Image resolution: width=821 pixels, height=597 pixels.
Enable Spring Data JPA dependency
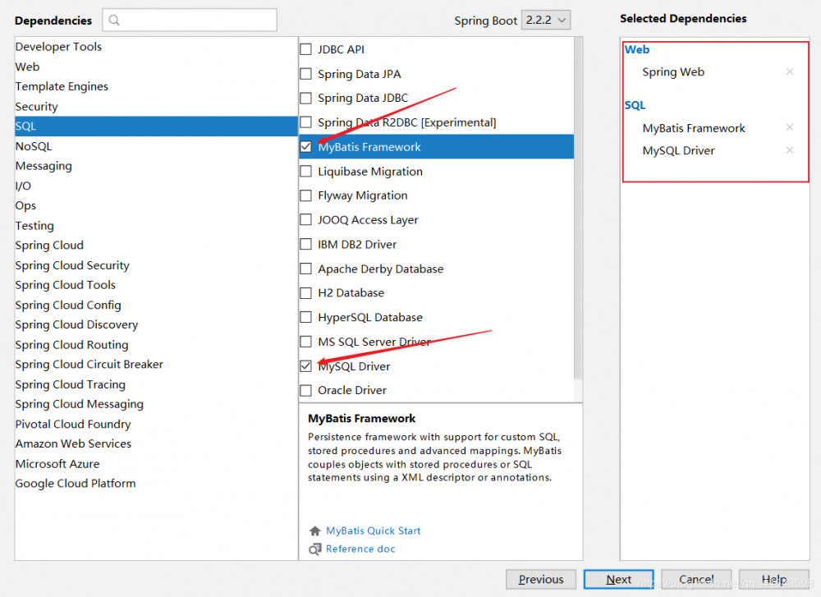[305, 74]
